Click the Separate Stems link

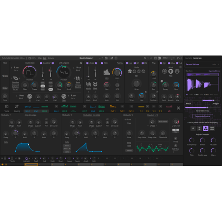click(x=214, y=71)
